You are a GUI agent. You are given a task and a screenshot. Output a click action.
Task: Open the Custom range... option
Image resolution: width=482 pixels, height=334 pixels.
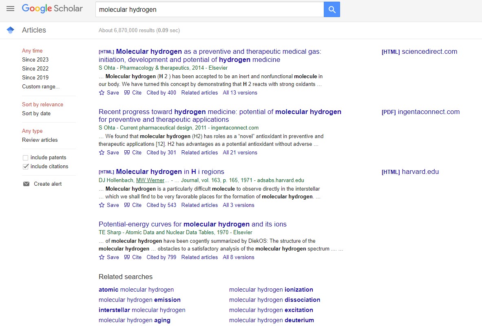click(x=41, y=87)
